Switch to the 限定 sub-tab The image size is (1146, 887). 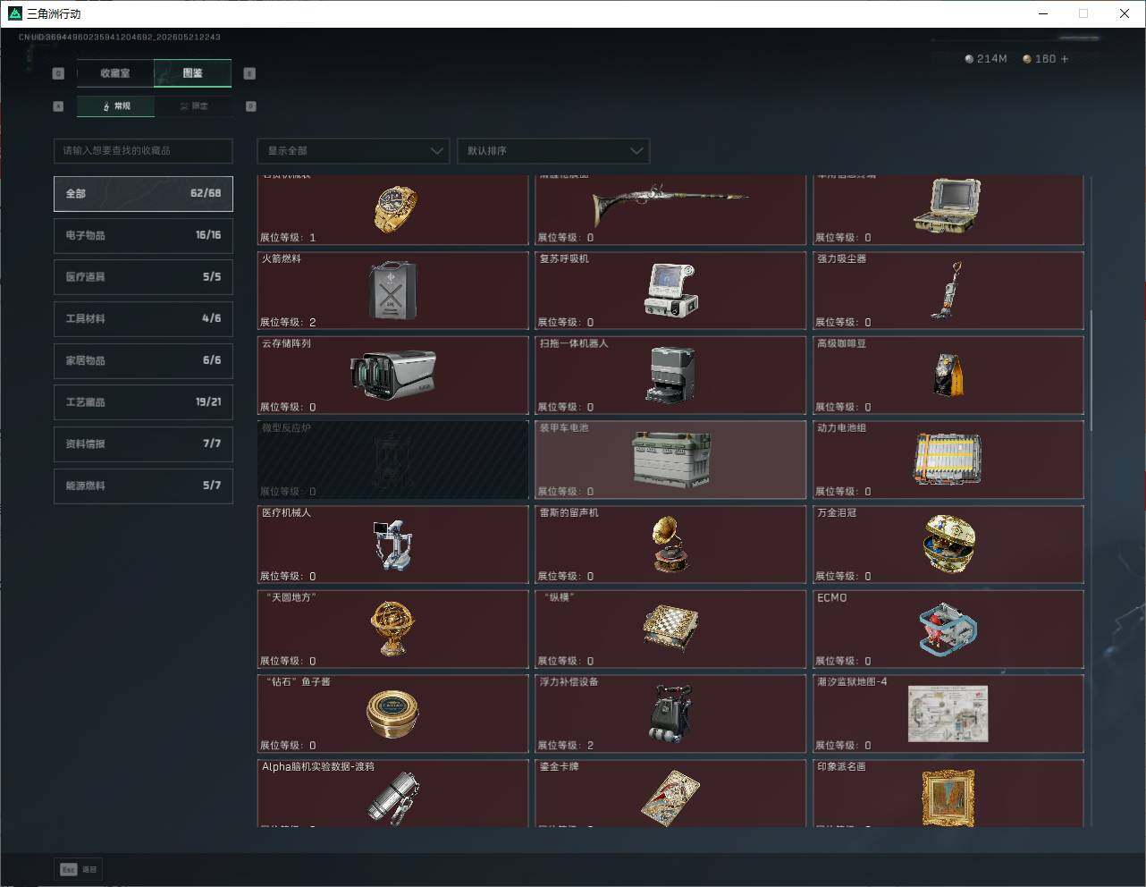(194, 106)
